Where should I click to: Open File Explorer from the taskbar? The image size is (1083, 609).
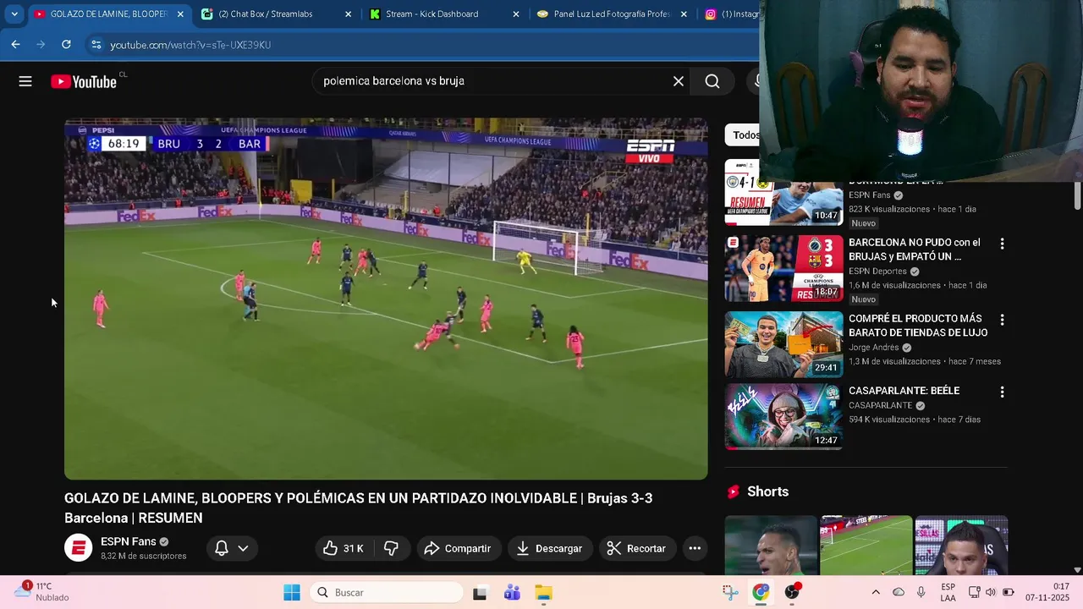tap(544, 592)
